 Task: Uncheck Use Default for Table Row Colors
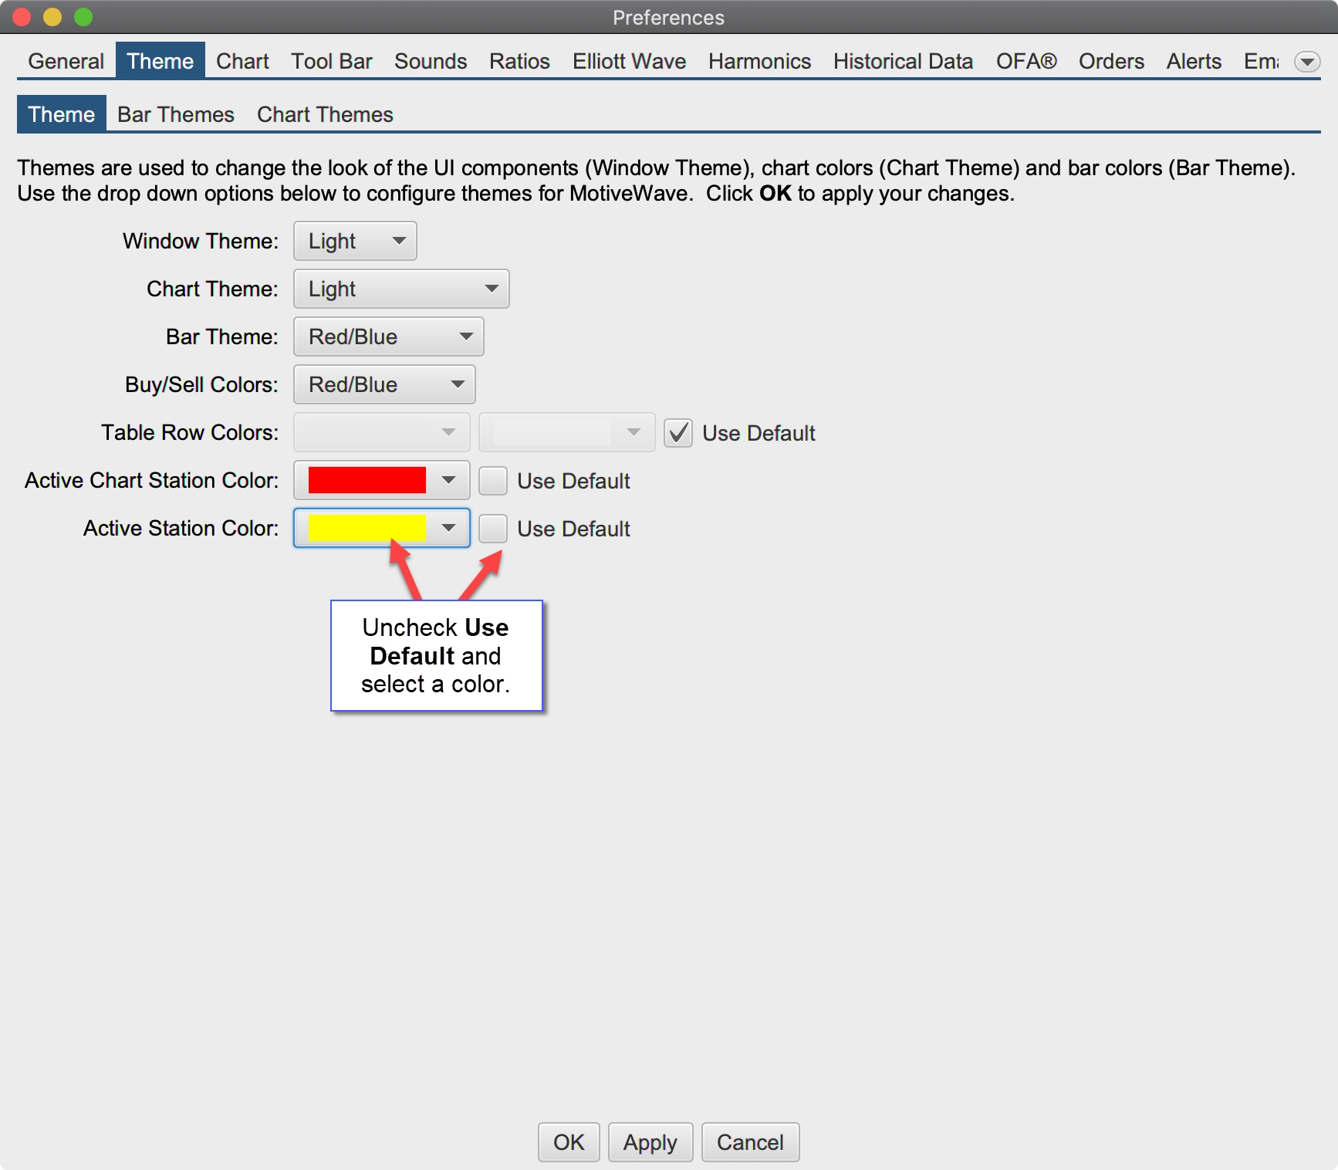[x=678, y=433]
